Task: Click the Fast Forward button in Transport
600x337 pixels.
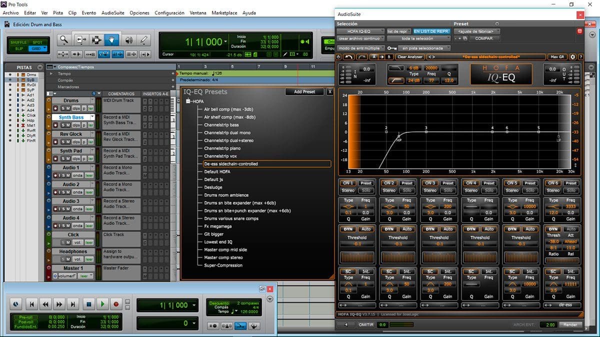Action: pyautogui.click(x=59, y=304)
